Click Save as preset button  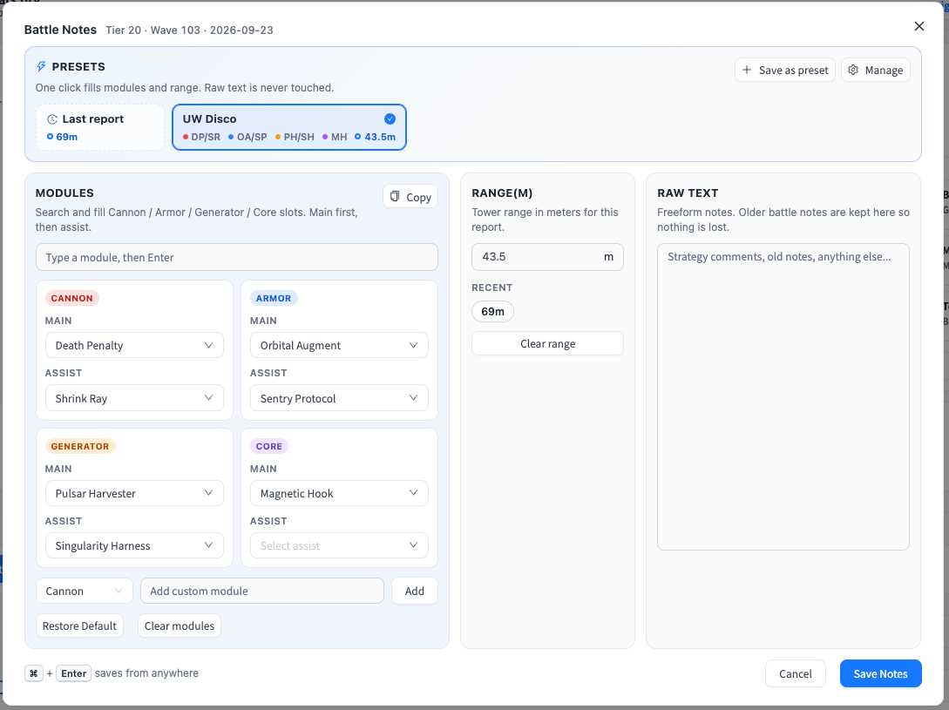tap(785, 71)
